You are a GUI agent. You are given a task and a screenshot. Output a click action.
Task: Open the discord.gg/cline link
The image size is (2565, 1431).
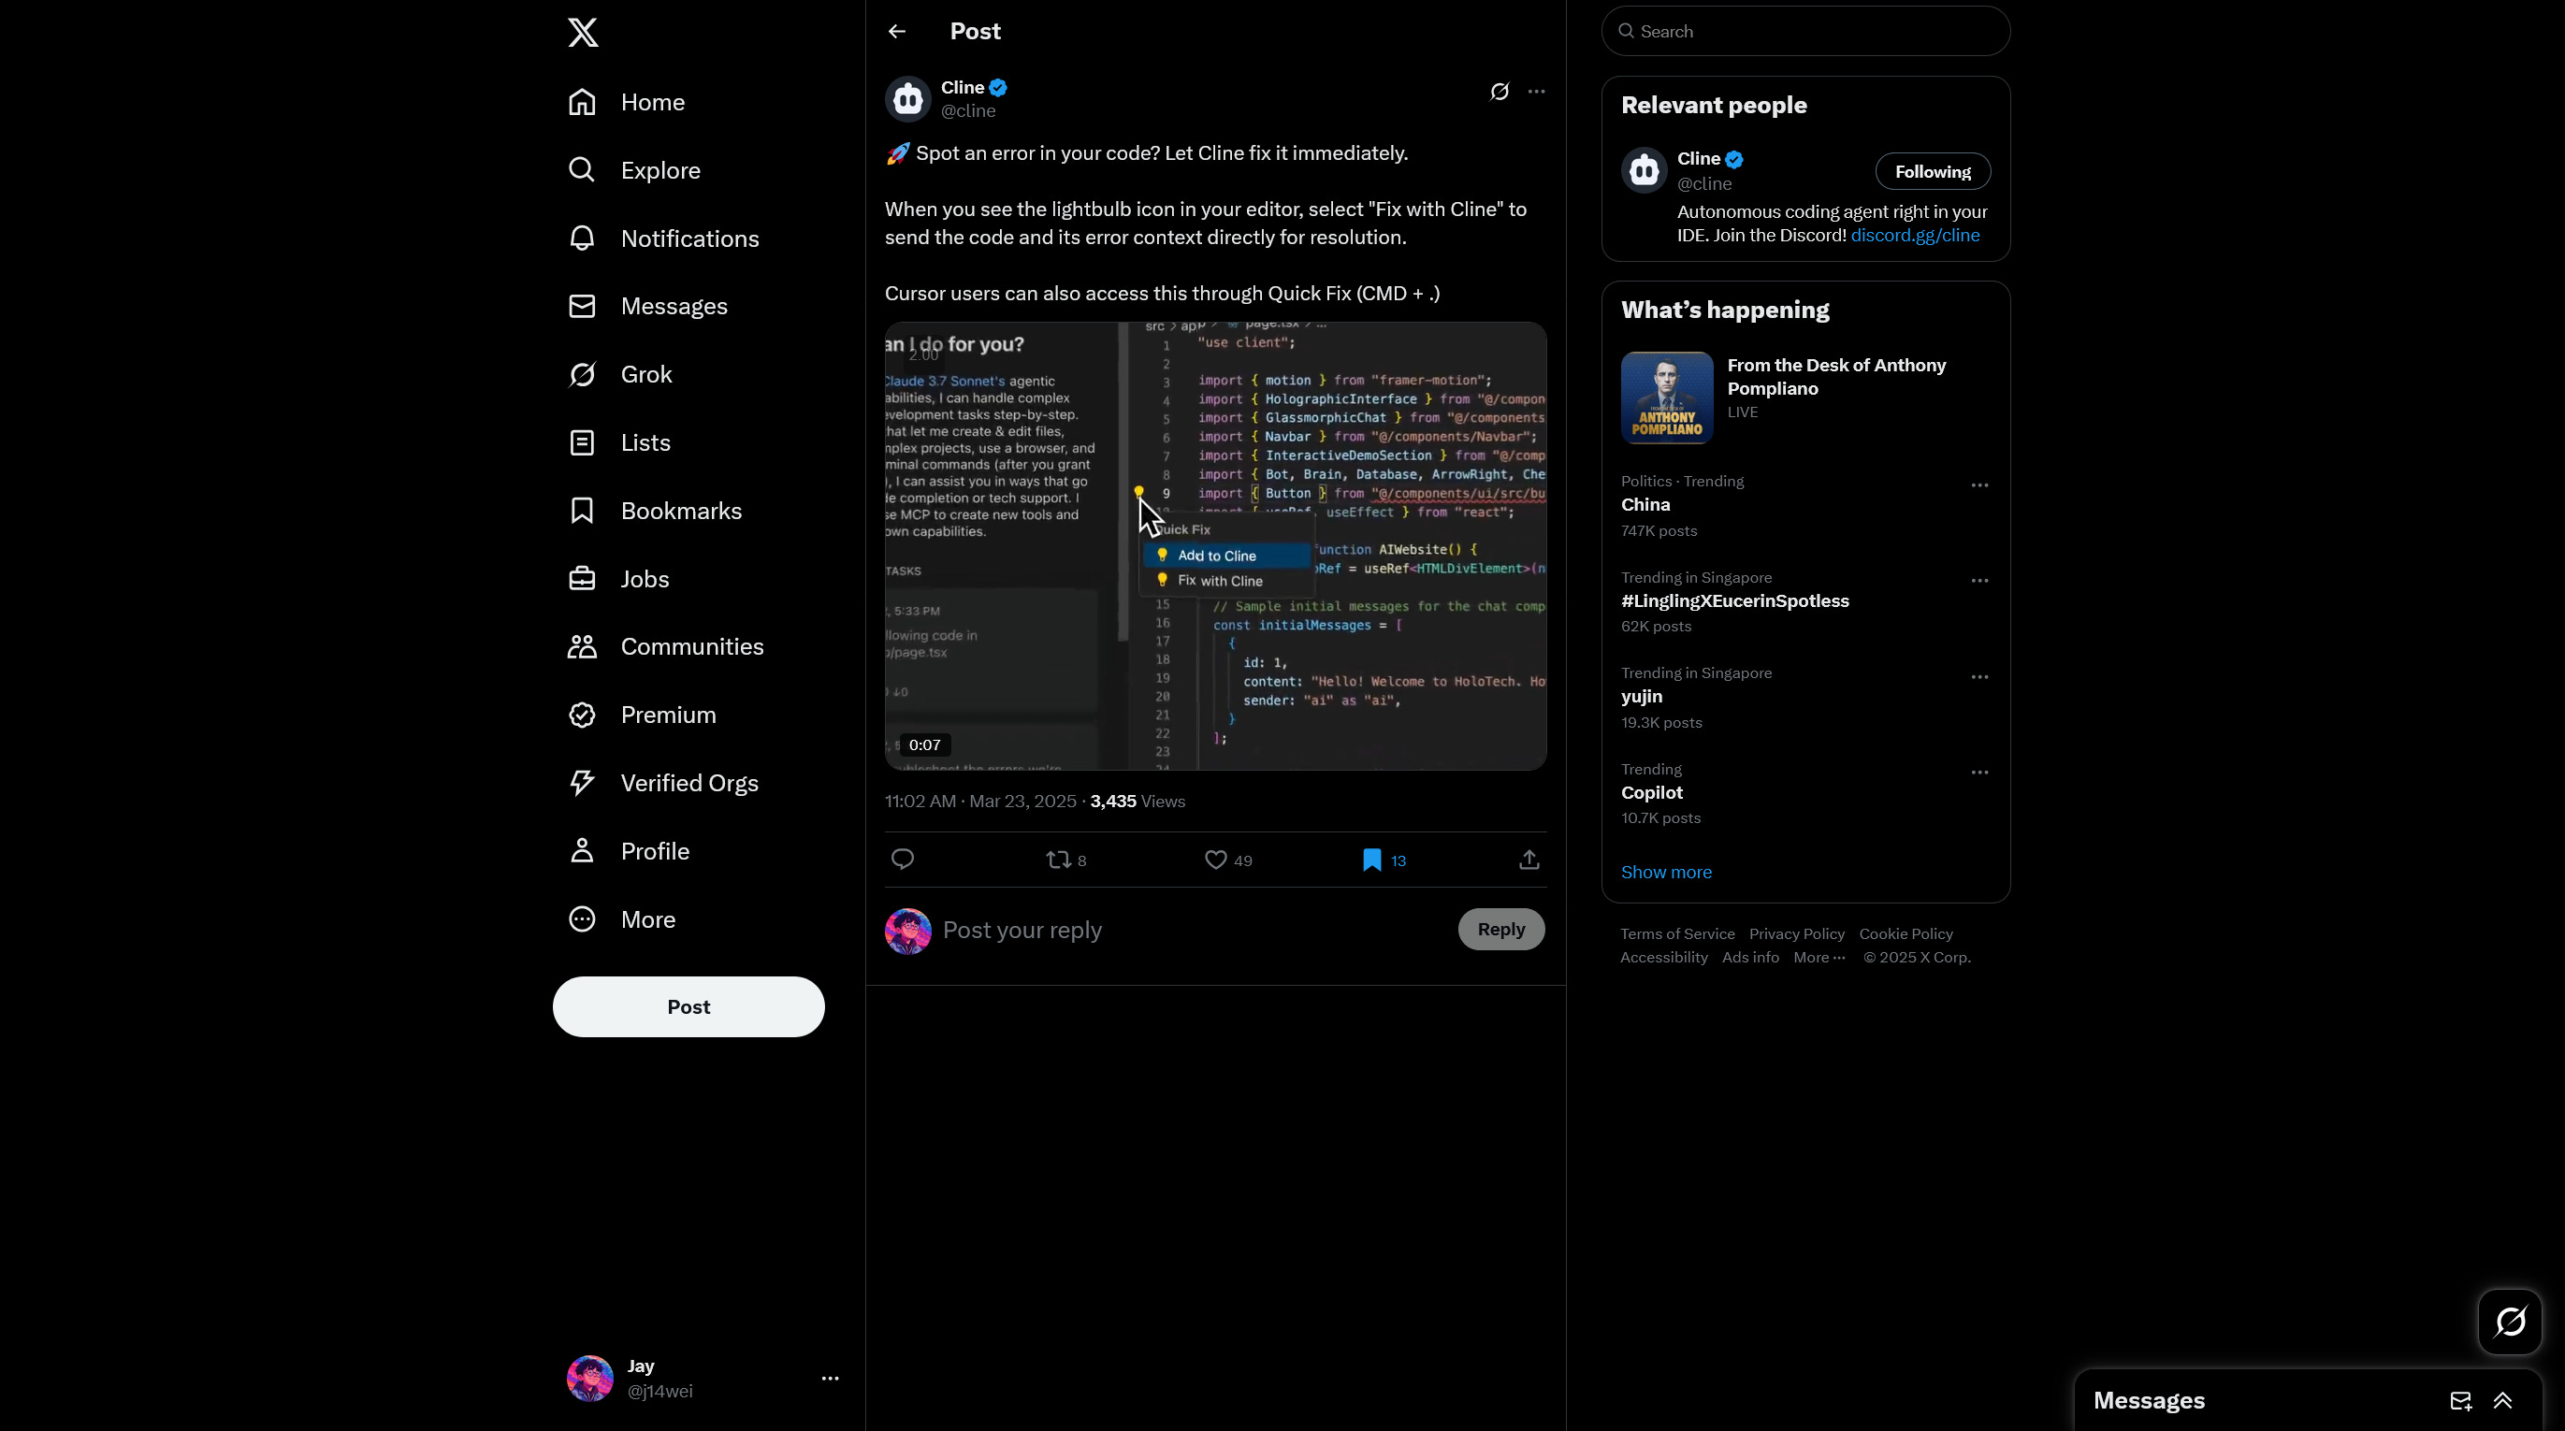click(1914, 236)
